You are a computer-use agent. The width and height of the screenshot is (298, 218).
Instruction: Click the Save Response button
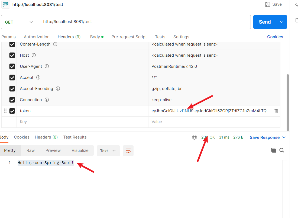[265, 137]
